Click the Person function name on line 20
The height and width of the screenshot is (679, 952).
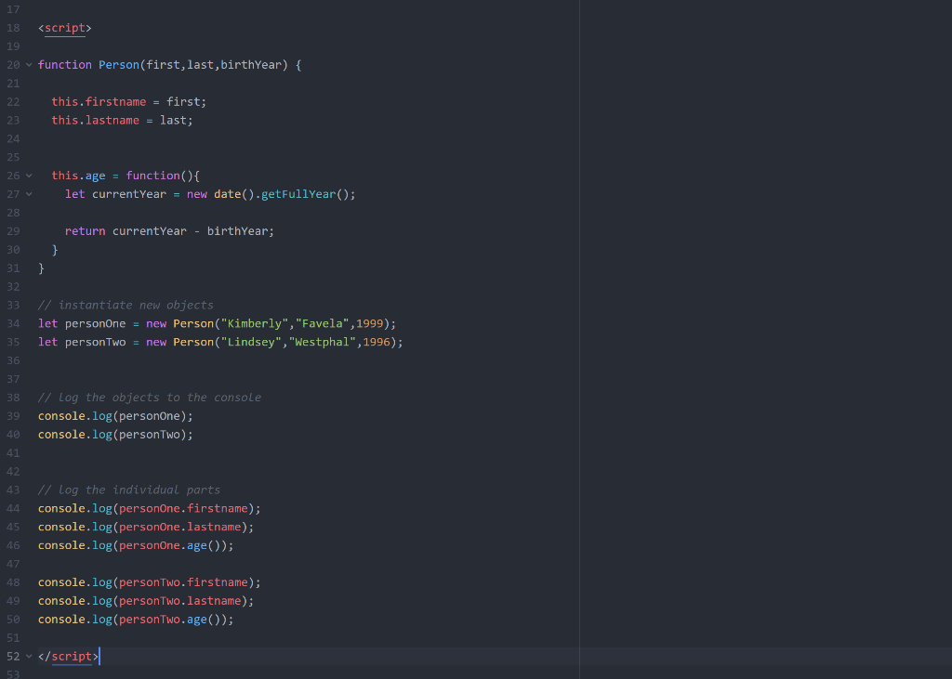click(x=119, y=65)
